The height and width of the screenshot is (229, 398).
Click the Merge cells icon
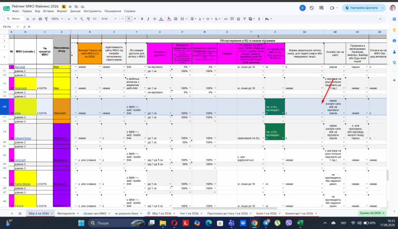coord(182,19)
